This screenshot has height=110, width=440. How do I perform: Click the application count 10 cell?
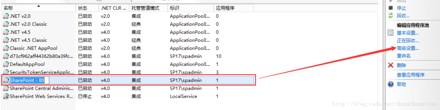pyautogui.click(x=219, y=56)
